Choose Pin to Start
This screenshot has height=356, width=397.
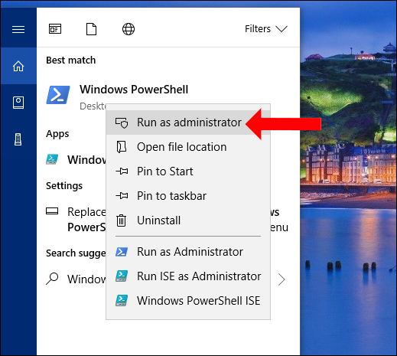click(x=188, y=171)
